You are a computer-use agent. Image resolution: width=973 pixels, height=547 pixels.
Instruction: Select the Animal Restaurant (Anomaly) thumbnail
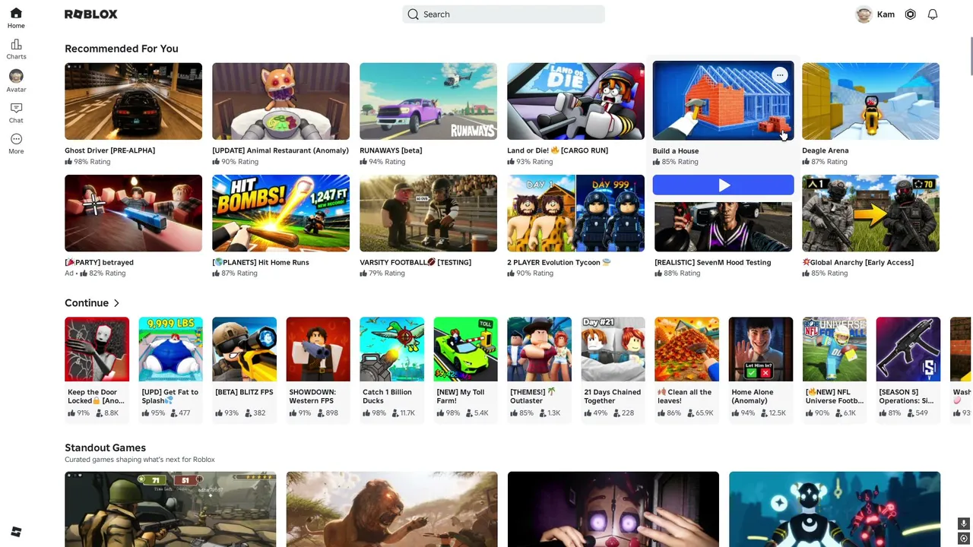click(280, 101)
